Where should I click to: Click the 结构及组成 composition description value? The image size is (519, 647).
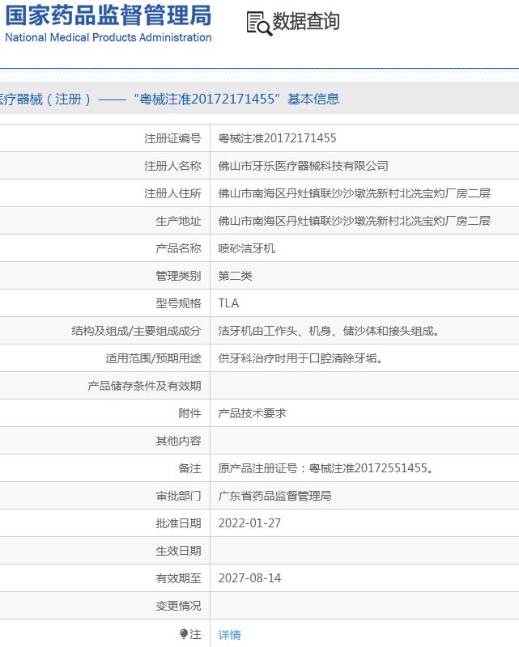click(330, 331)
